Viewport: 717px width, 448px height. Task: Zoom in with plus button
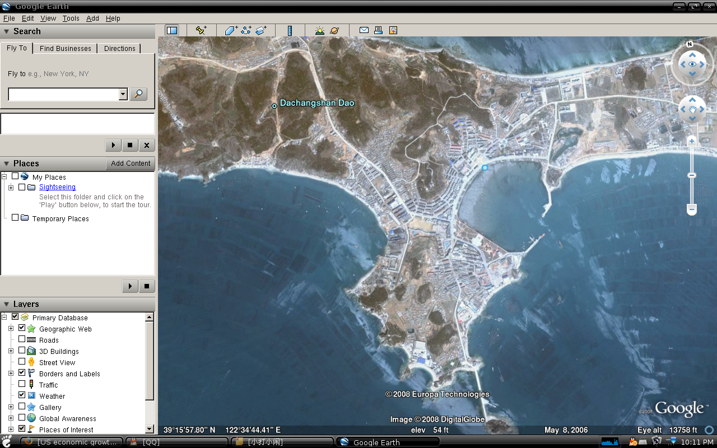pyautogui.click(x=692, y=141)
